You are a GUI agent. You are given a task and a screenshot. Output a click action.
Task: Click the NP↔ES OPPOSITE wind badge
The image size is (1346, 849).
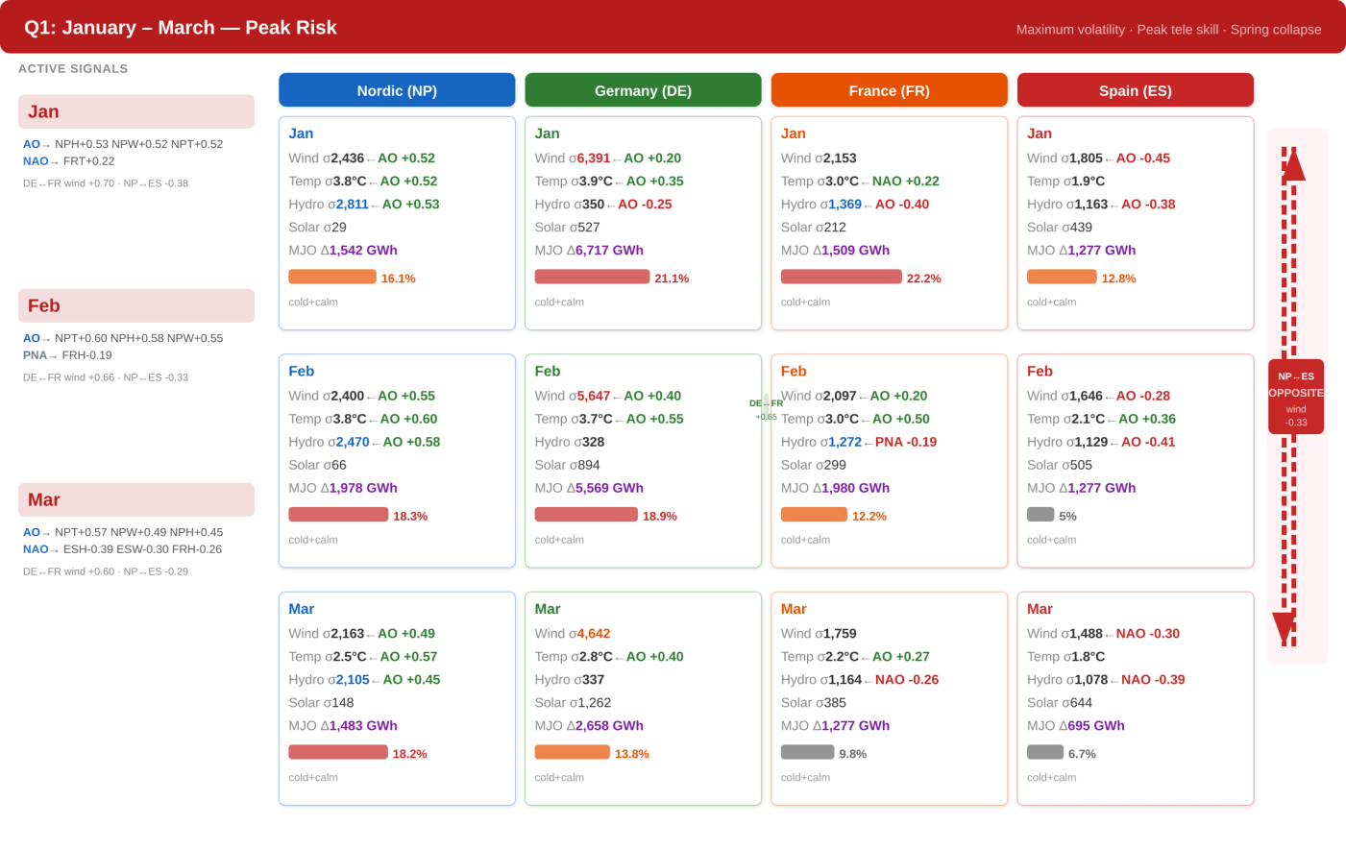tap(1296, 397)
